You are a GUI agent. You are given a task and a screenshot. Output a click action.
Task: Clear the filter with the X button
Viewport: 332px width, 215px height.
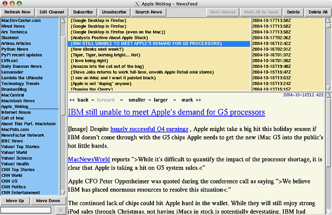tap(61, 210)
